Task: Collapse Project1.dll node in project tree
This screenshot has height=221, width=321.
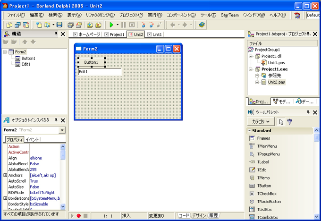Action: click(x=250, y=56)
